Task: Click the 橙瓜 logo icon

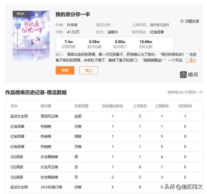Action: (183, 75)
